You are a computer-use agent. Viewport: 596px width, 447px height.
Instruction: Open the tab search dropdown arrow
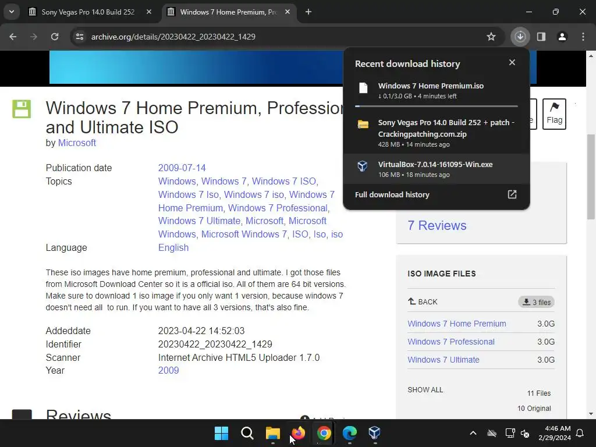[x=12, y=12]
